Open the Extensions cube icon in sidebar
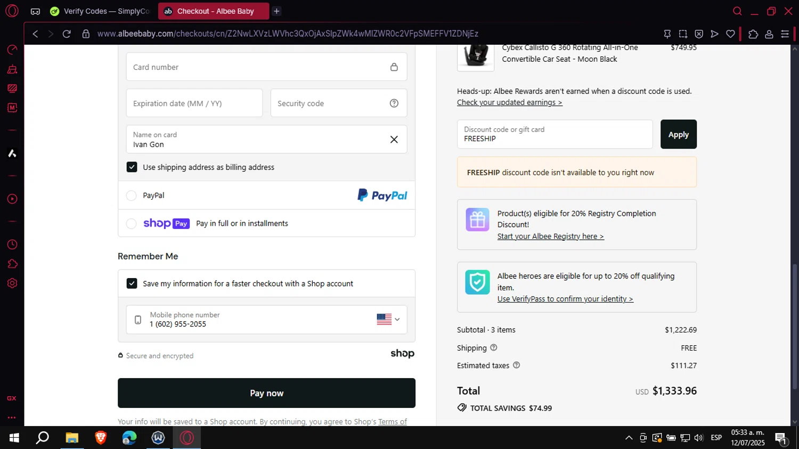Screen dimensions: 799x449 coord(12,264)
